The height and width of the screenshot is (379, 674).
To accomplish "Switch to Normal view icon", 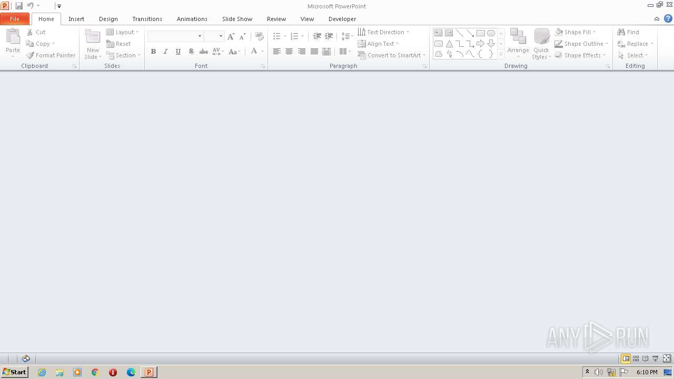I will tap(626, 358).
